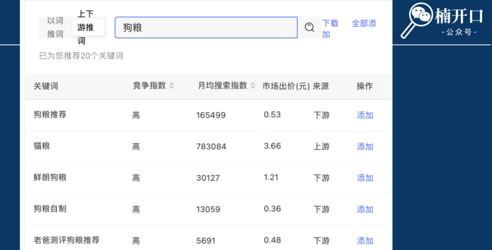Add keyword 狗粮推荐

click(x=365, y=115)
